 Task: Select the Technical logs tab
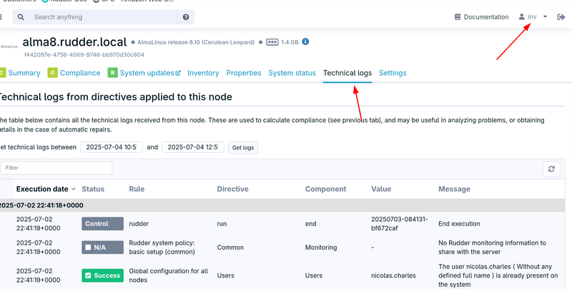point(347,73)
